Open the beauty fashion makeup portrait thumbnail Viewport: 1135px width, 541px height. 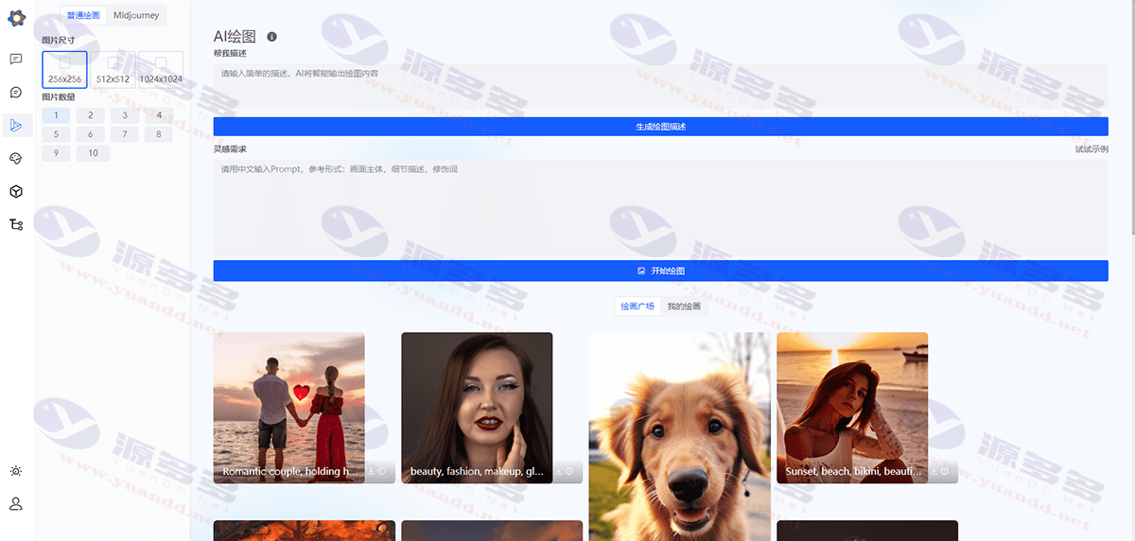(477, 408)
